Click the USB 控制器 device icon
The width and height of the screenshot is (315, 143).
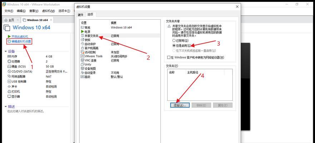(9, 82)
